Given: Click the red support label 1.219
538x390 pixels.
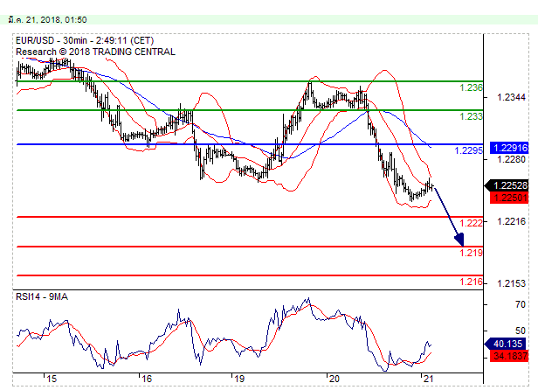Looking at the screenshot, I should click(x=471, y=253).
